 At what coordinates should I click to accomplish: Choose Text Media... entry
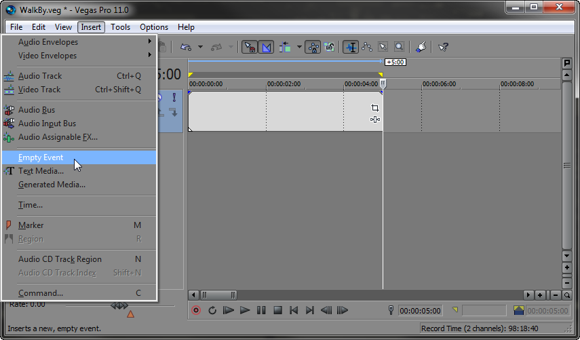coord(79,171)
